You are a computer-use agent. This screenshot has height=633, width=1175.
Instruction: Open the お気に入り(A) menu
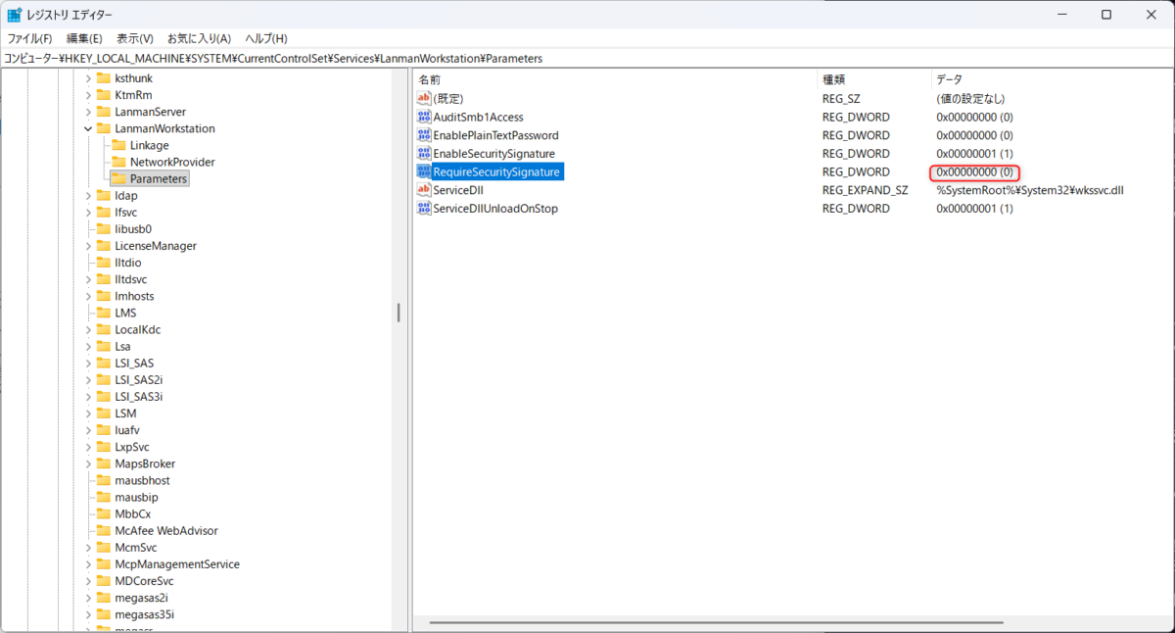pos(199,38)
